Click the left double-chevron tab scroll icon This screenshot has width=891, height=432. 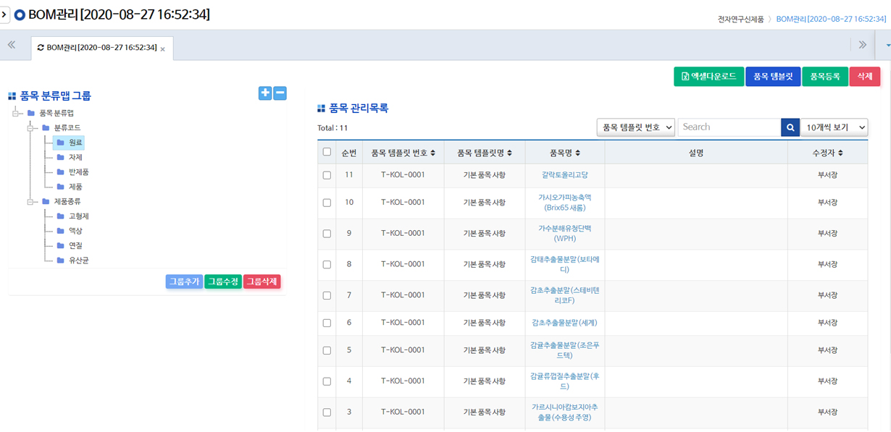click(x=12, y=45)
